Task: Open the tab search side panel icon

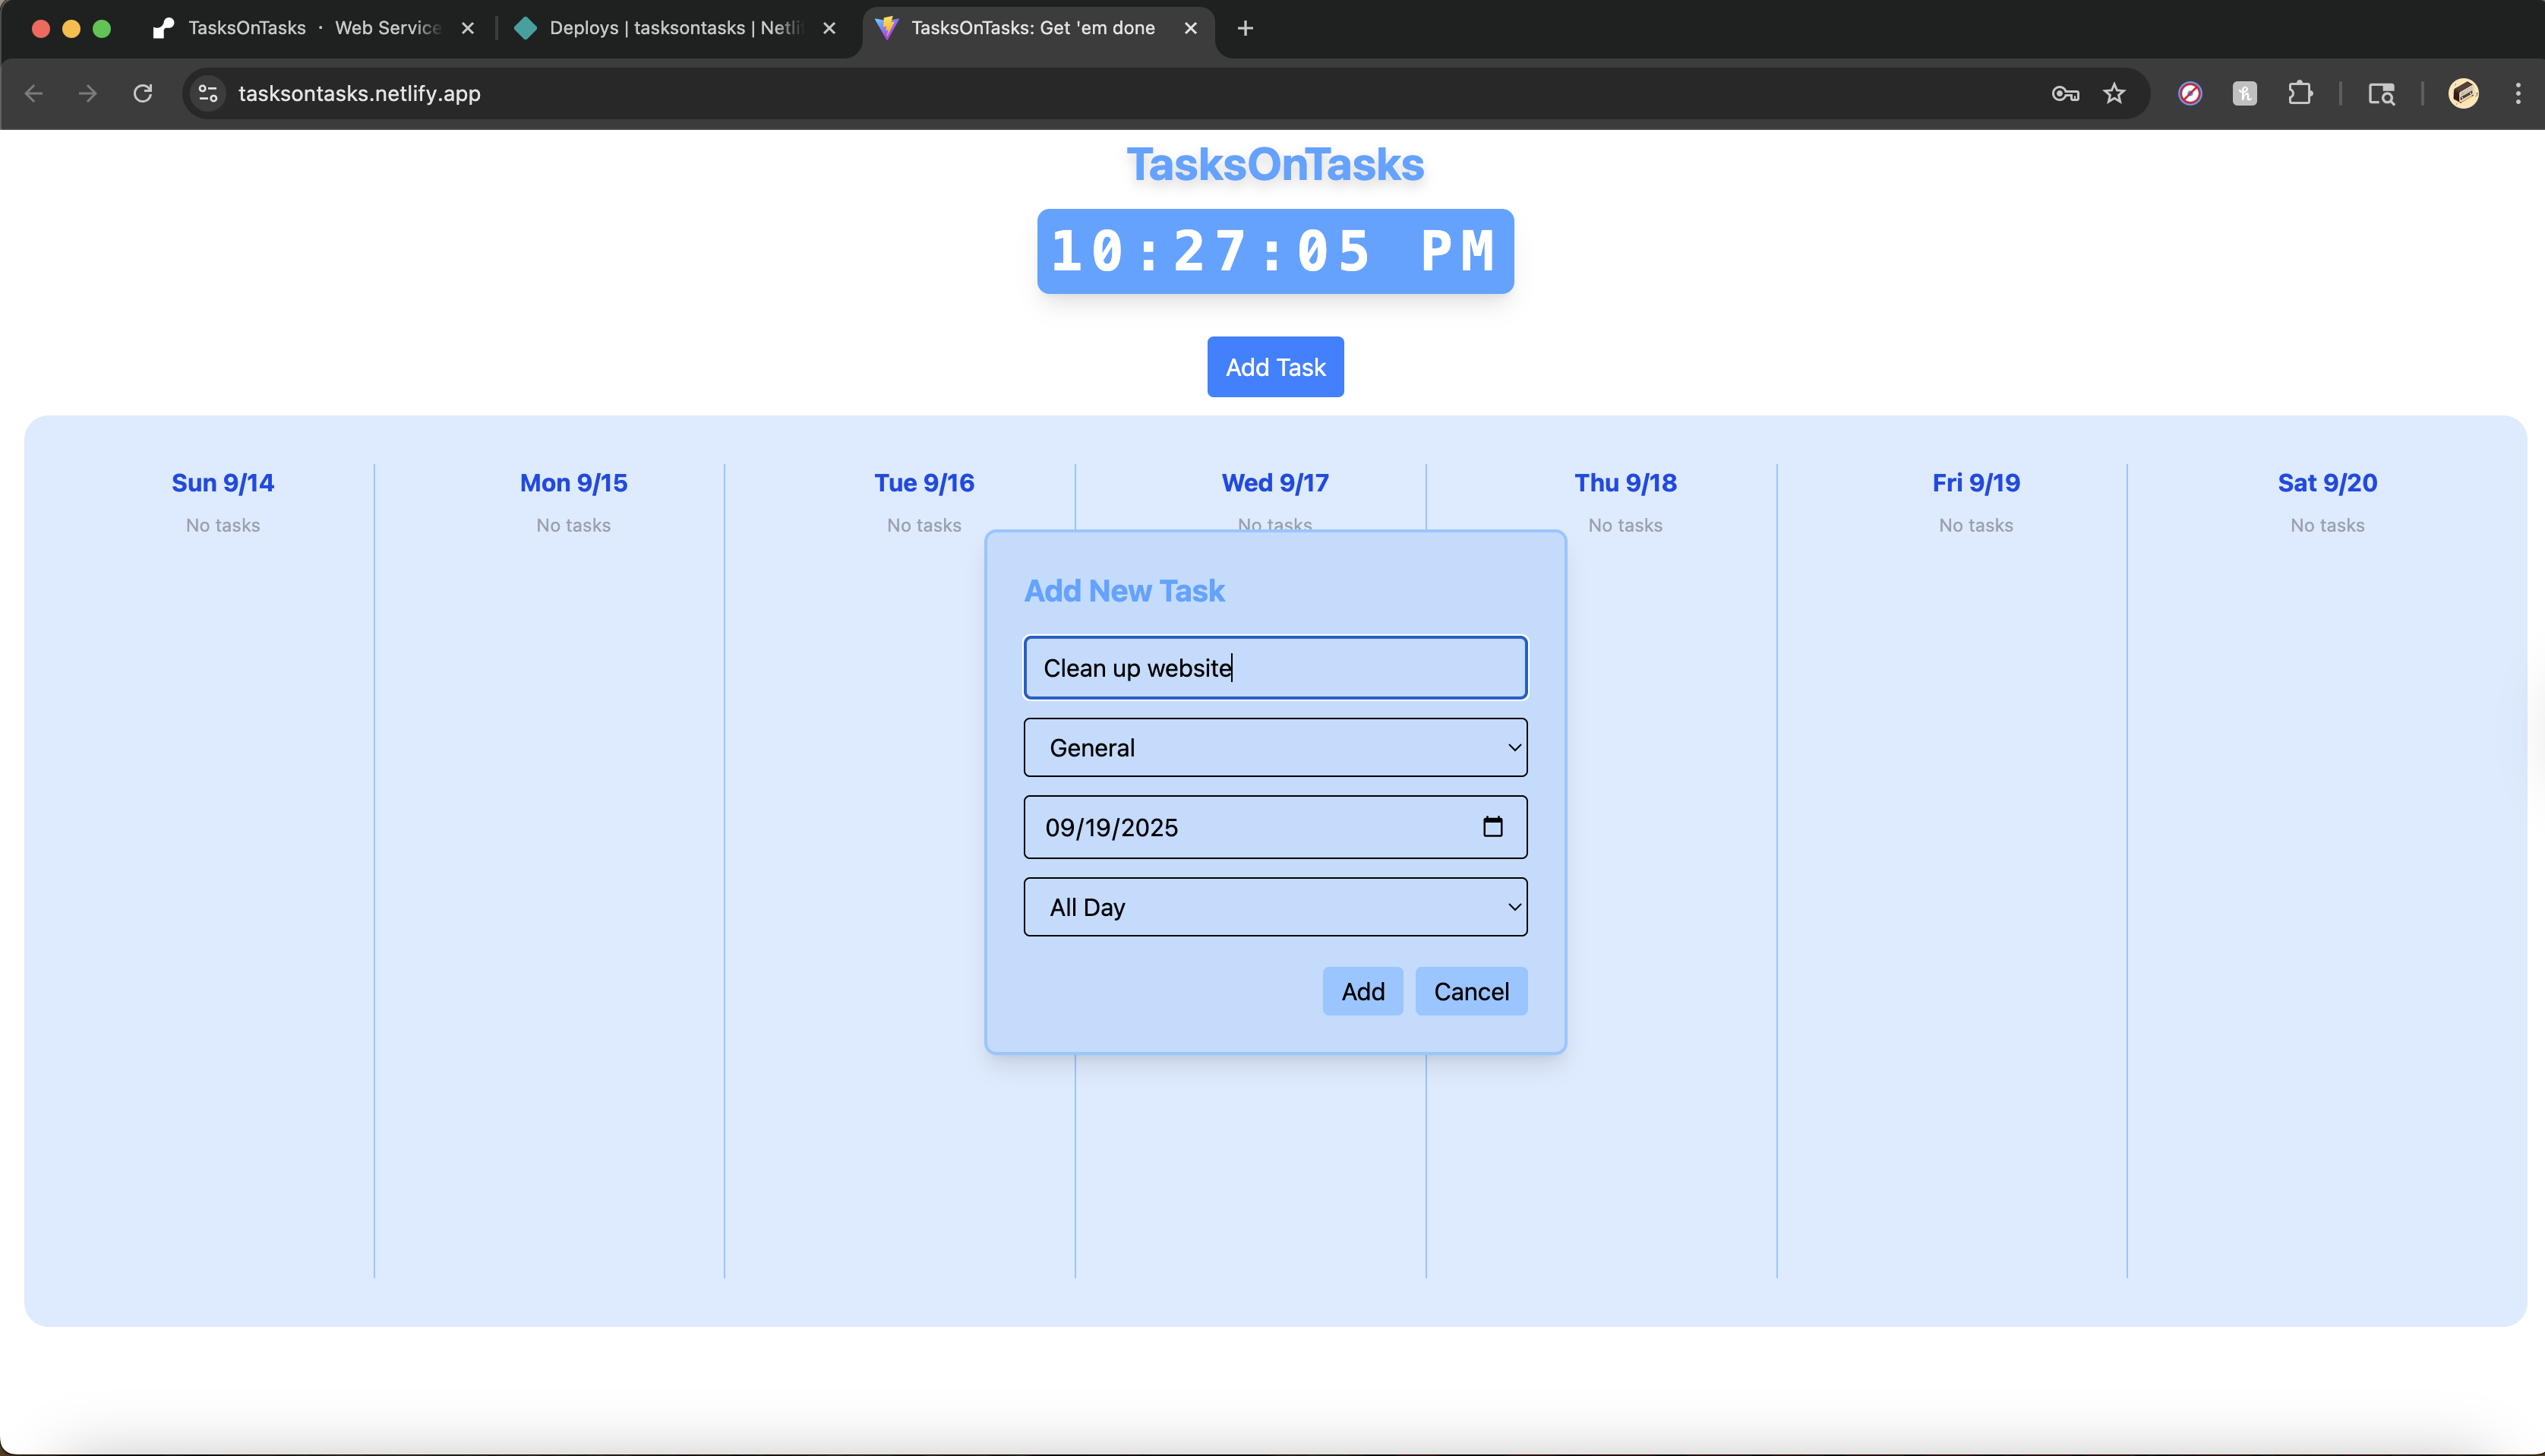Action: (2381, 93)
